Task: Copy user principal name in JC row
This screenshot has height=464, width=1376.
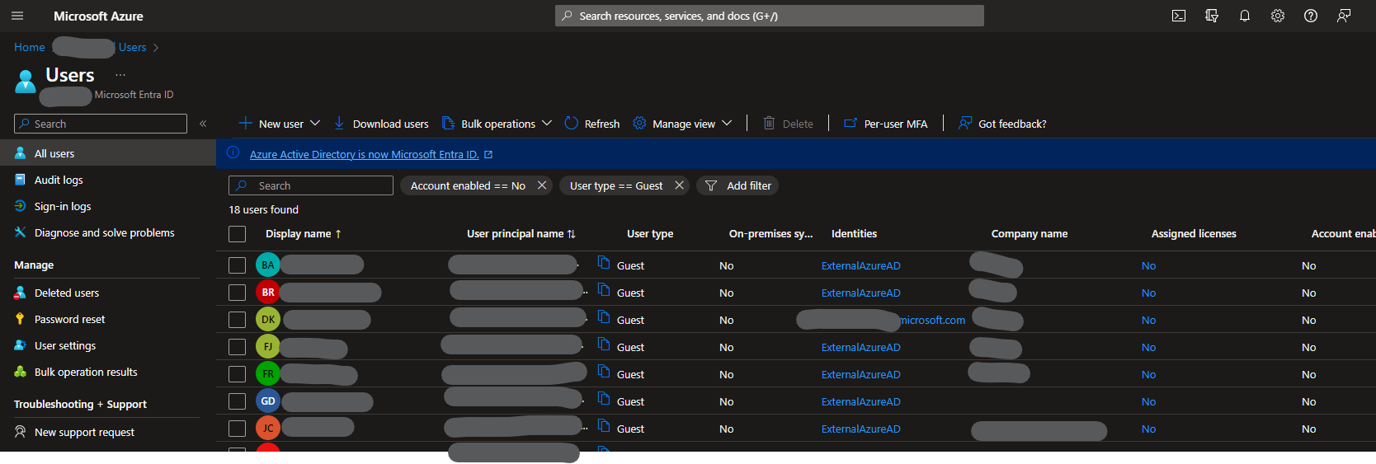Action: tap(604, 426)
